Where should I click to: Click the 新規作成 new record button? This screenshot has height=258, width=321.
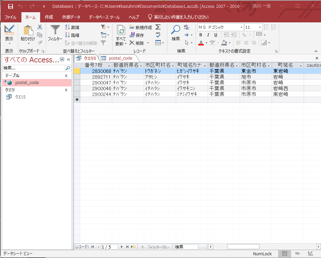(140, 27)
